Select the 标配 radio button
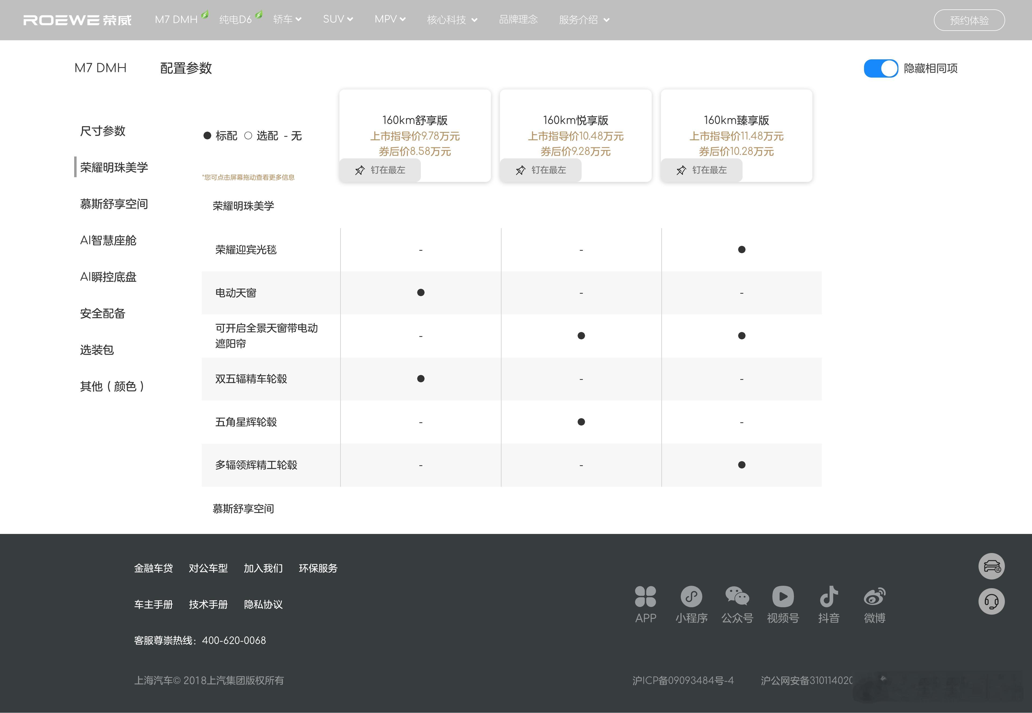The width and height of the screenshot is (1032, 713). [207, 135]
